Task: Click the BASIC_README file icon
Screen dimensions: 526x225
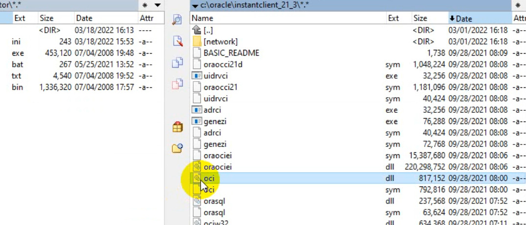Action: click(x=197, y=53)
